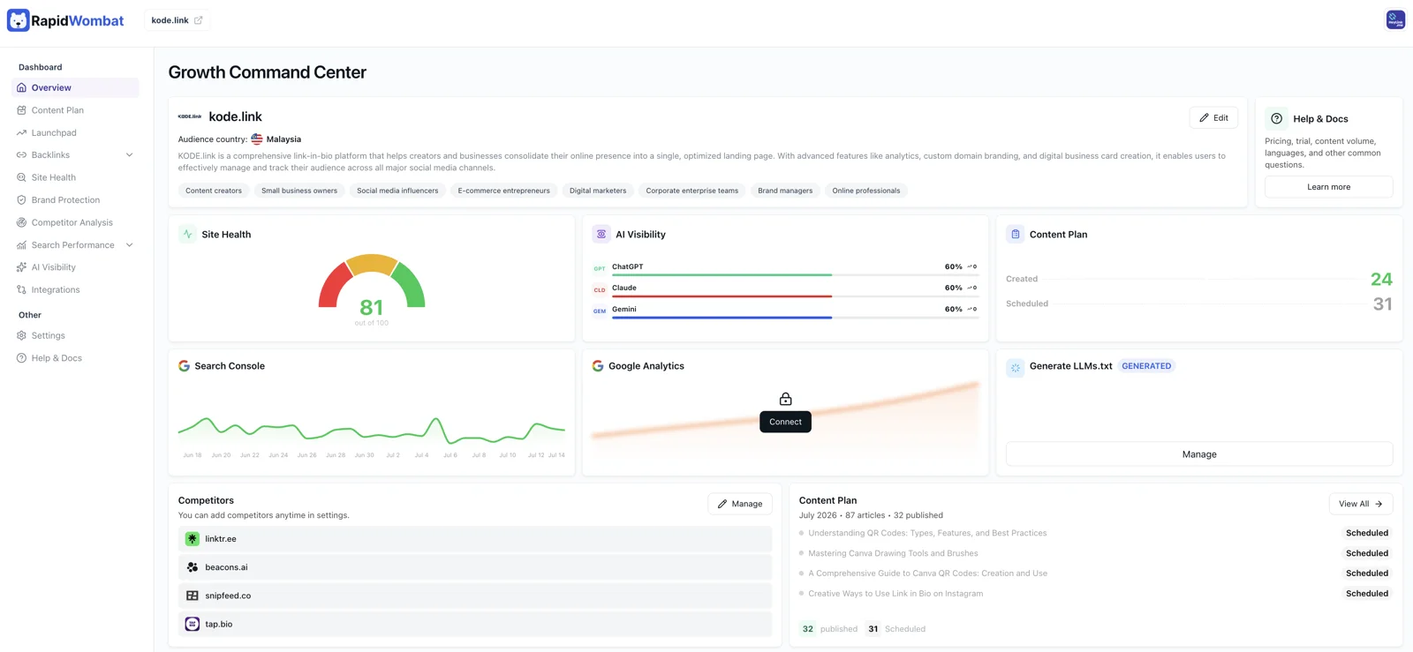Click the Corporate enterprise teams tag
This screenshot has width=1413, height=652.
click(692, 191)
